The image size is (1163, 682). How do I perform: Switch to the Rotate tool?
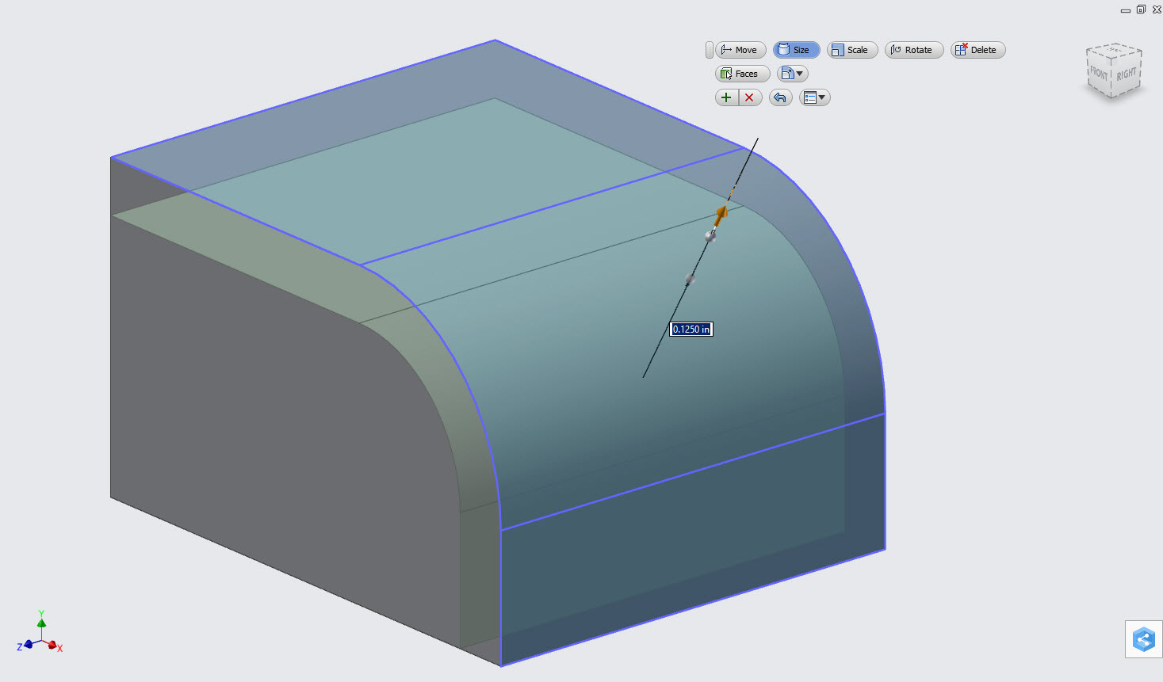(x=913, y=50)
